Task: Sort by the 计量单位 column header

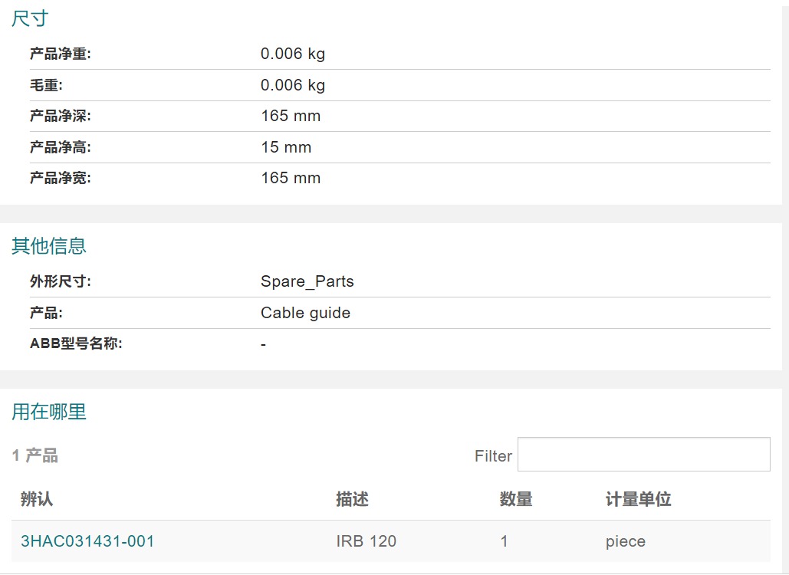Action: pos(638,499)
